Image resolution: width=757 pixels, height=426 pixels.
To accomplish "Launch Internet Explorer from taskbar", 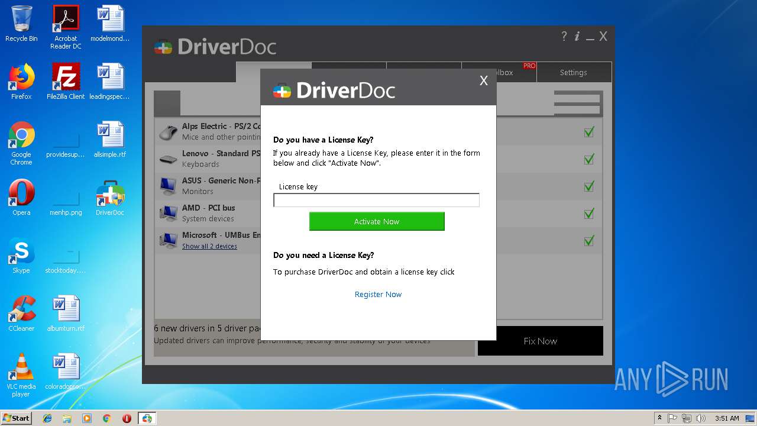I will pyautogui.click(x=47, y=418).
